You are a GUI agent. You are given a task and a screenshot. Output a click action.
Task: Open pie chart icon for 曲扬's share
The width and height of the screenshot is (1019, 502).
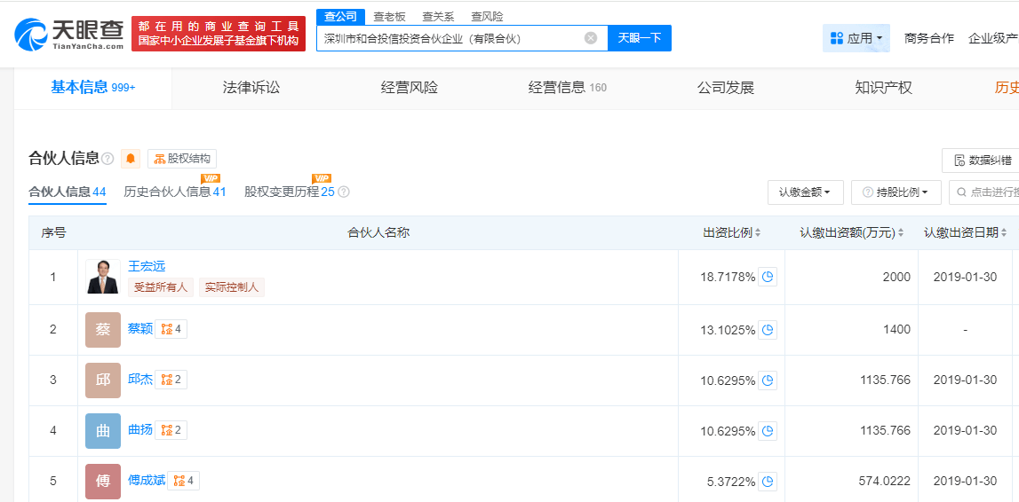tap(768, 431)
